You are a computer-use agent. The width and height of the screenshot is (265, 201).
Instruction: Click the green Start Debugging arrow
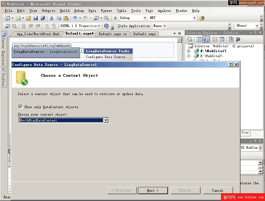(116, 18)
